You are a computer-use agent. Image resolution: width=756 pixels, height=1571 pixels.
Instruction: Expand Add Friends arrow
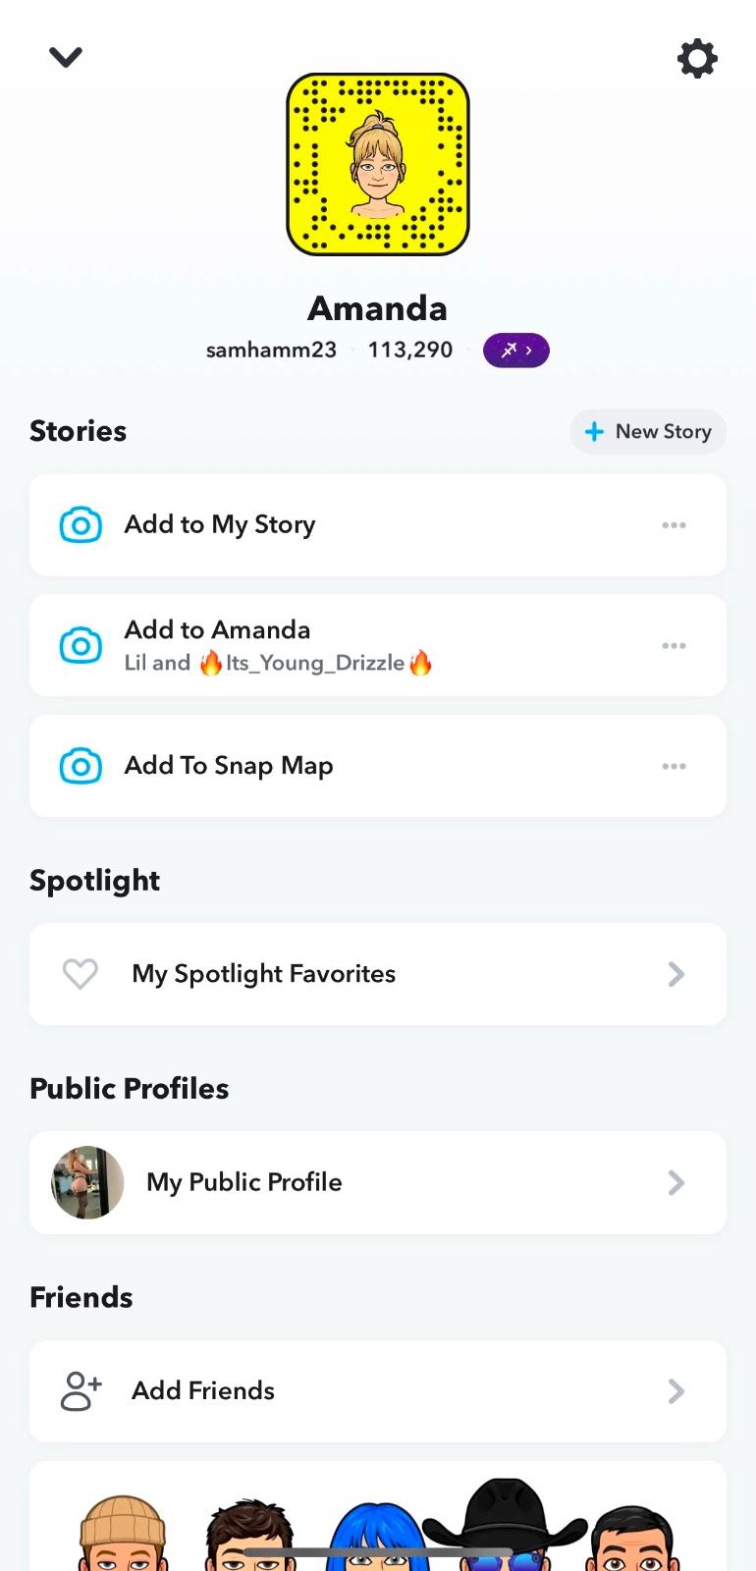click(675, 1391)
